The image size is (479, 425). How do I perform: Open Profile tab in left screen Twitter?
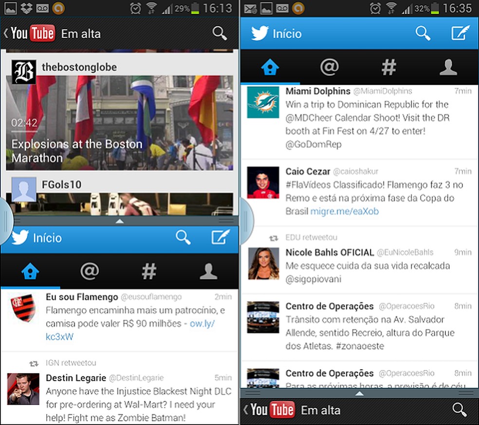209,271
